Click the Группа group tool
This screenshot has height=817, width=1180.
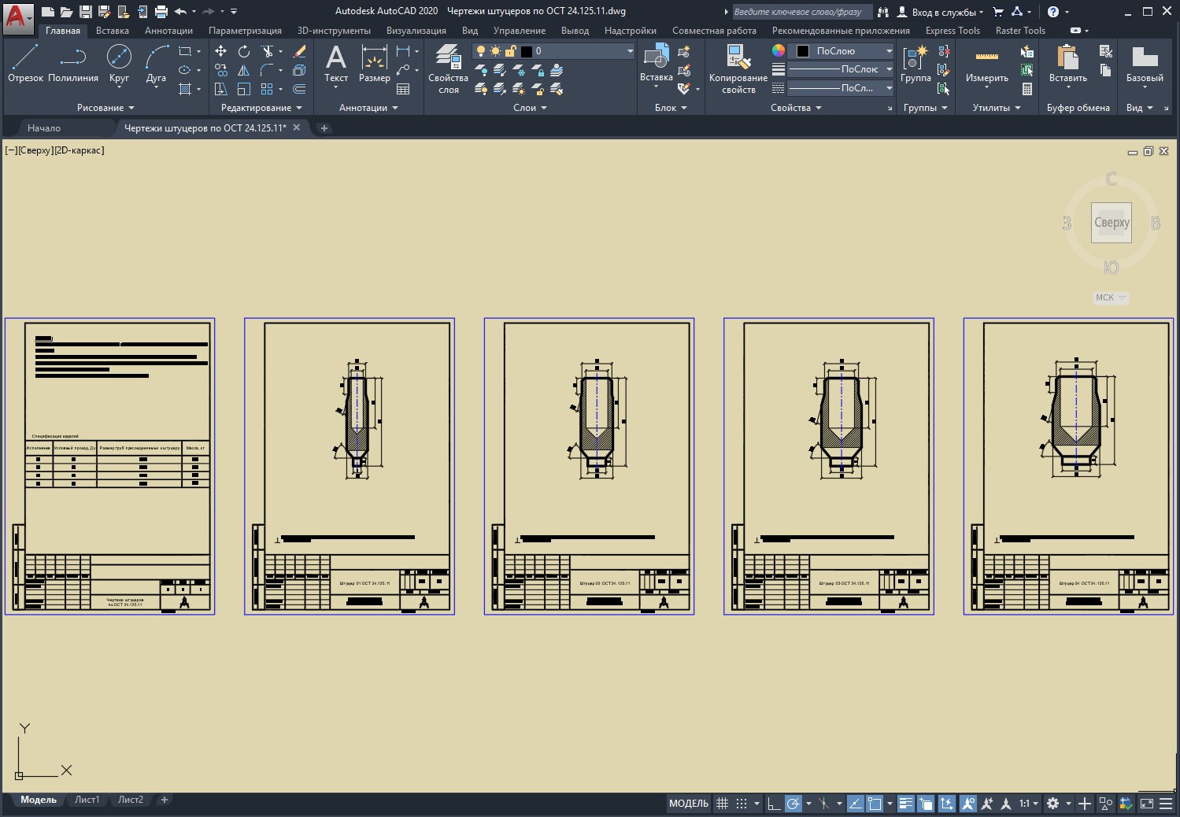(916, 65)
